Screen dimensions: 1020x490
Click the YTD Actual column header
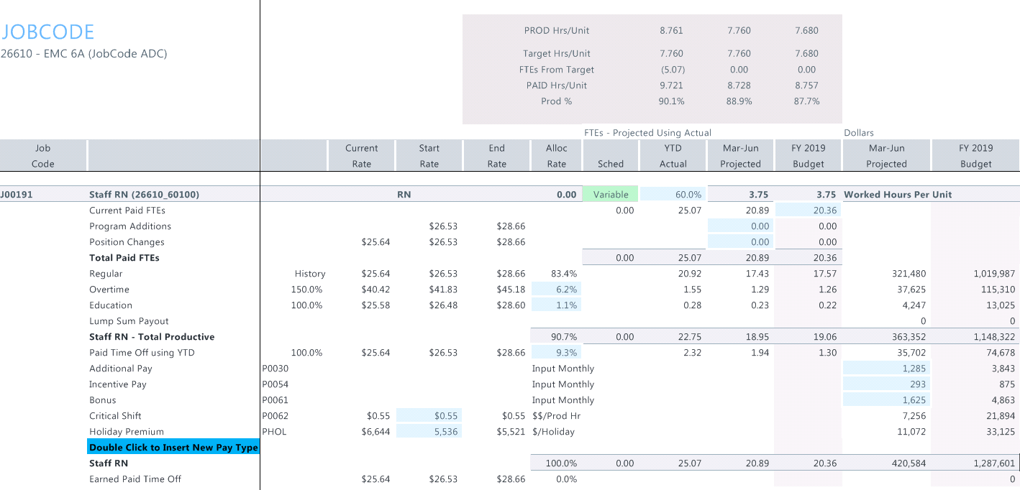[x=673, y=156]
